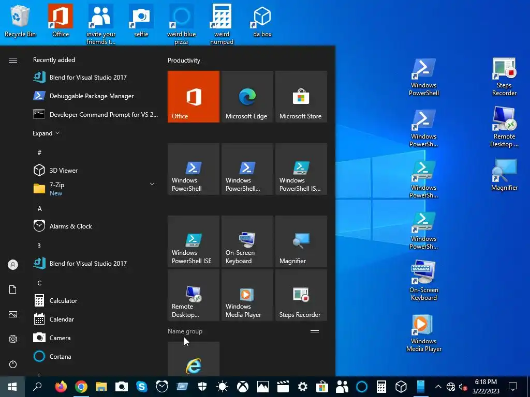
Task: Open taskbar Search magnifier
Action: (x=37, y=387)
